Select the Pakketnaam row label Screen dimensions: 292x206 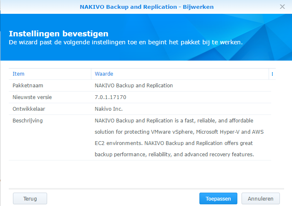(x=28, y=86)
